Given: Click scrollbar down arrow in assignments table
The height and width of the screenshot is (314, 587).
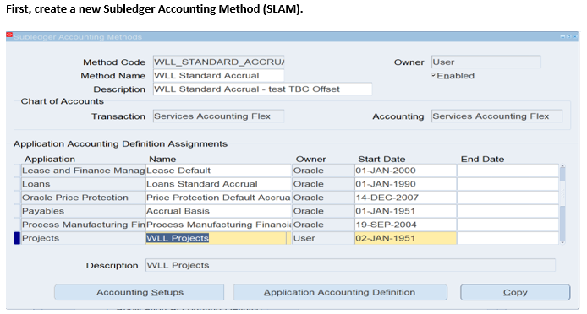Looking at the screenshot, I should pos(562,242).
